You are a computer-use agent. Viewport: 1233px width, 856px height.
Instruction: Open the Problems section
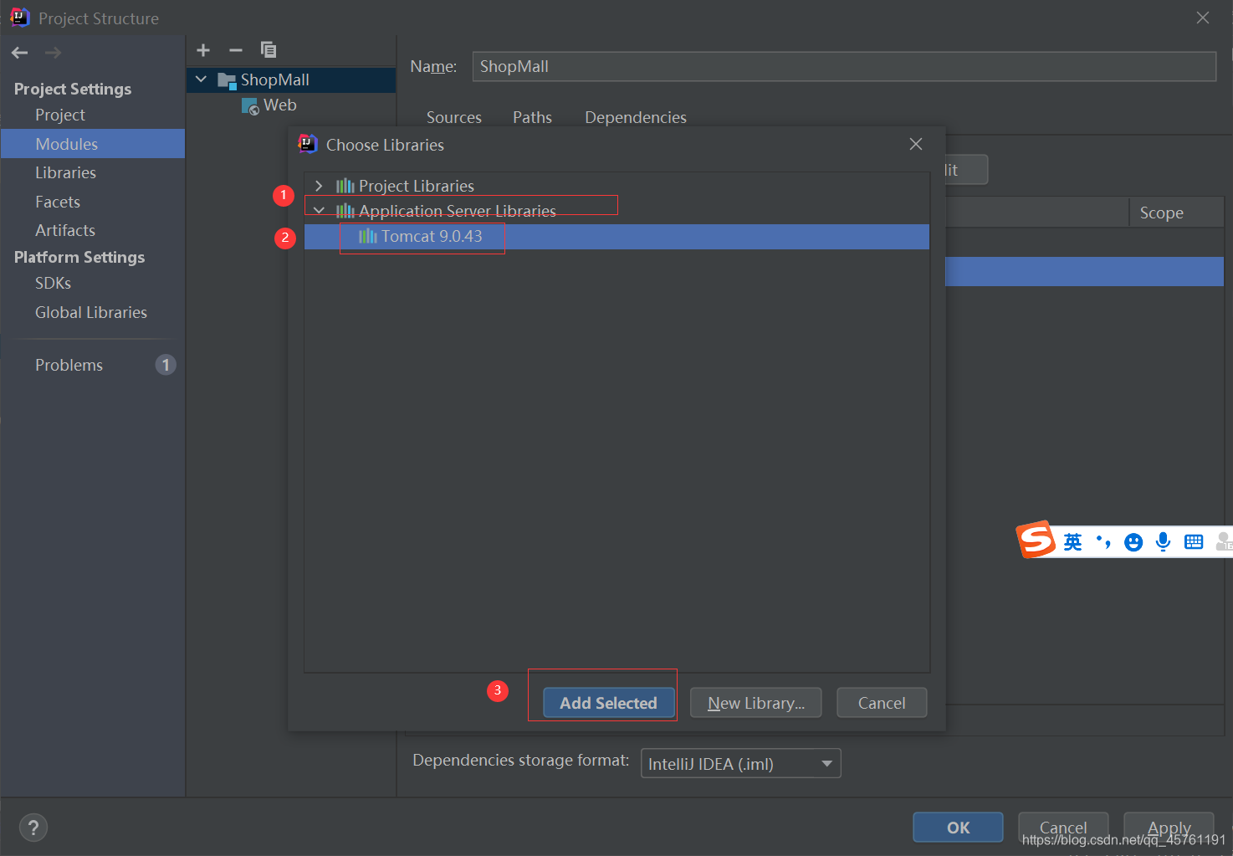(x=69, y=365)
